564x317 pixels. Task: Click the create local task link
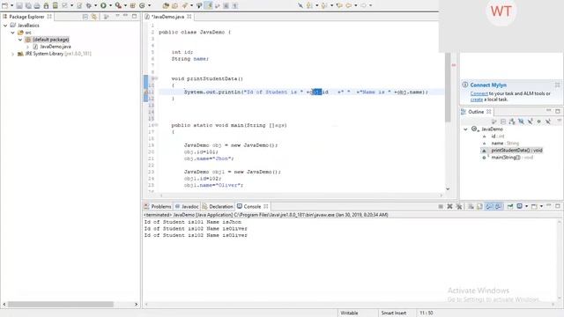(476, 100)
